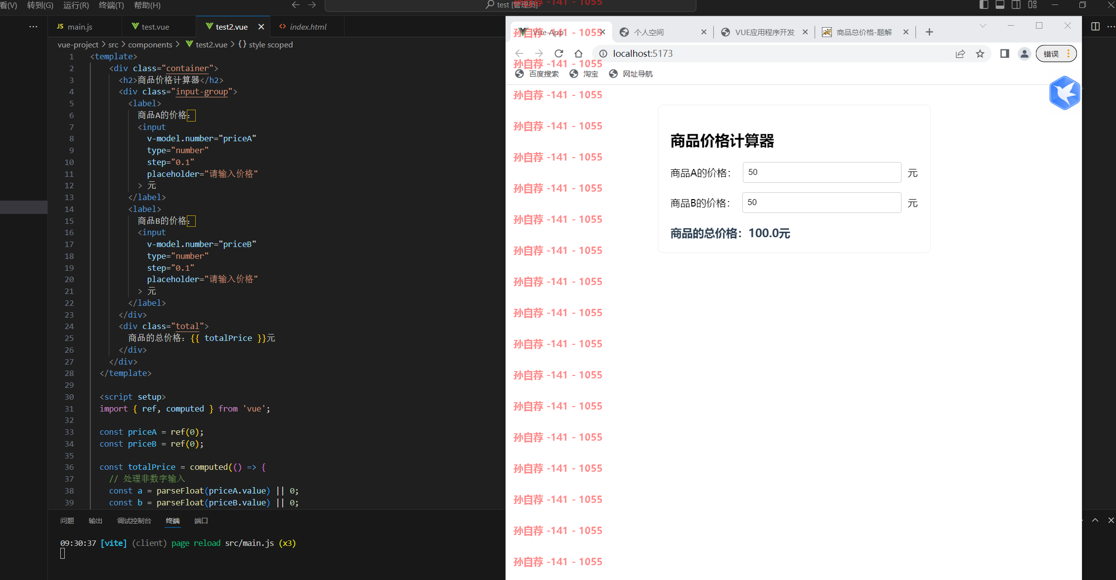Open the 问题 panel tab
Viewport: 1116px width, 580px height.
coord(67,521)
